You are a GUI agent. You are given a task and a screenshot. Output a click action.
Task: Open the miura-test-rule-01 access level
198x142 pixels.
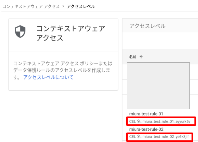point(146,114)
